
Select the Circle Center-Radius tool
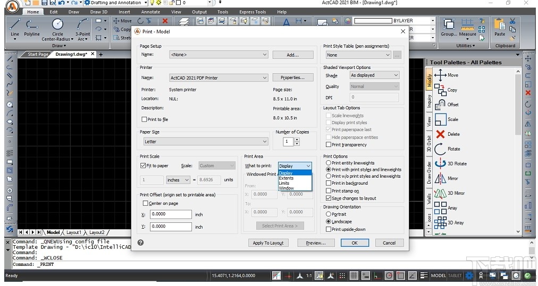coord(57,29)
